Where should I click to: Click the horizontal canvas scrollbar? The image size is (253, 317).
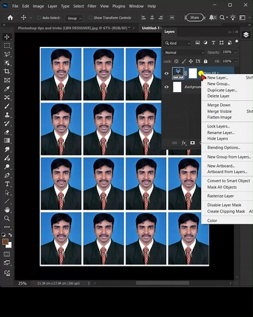pyautogui.click(x=162, y=283)
